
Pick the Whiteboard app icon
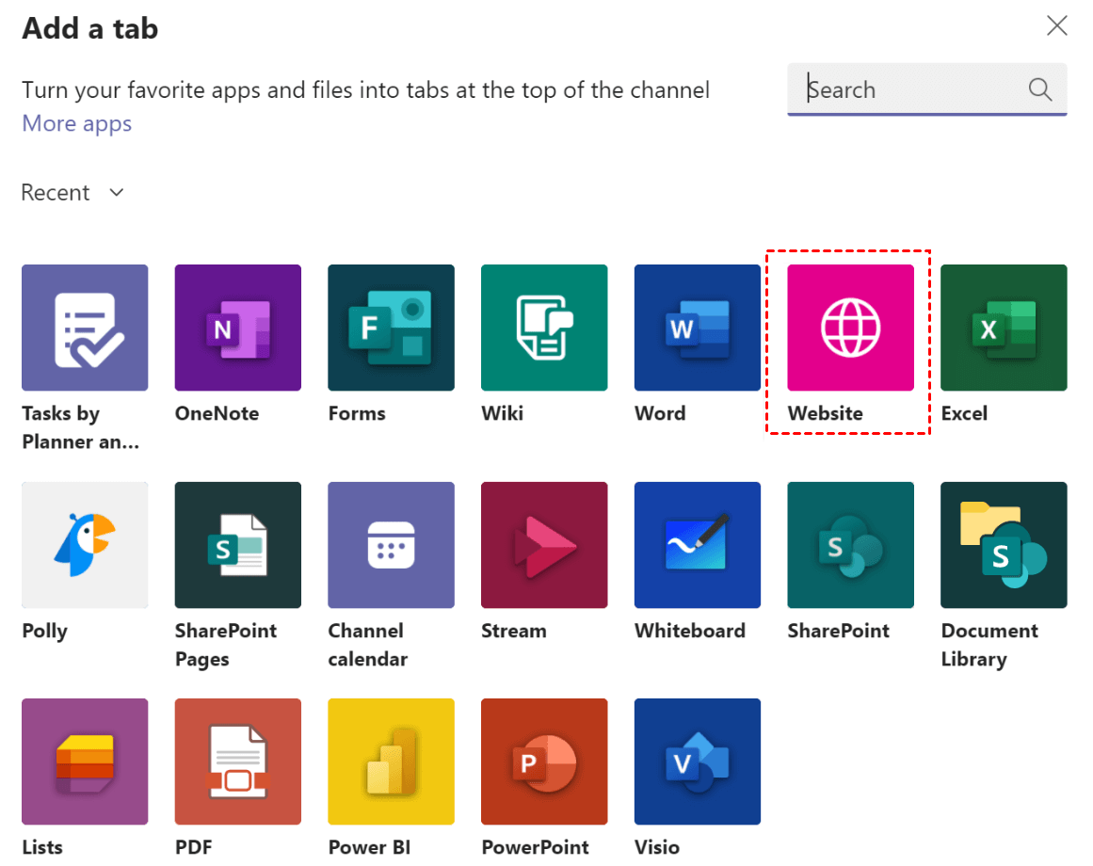(x=698, y=545)
